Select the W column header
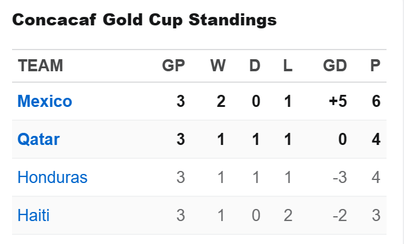The width and height of the screenshot is (404, 244). tap(218, 66)
